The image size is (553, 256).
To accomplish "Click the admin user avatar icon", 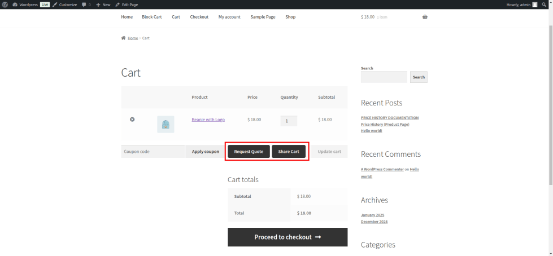I will click(x=535, y=5).
